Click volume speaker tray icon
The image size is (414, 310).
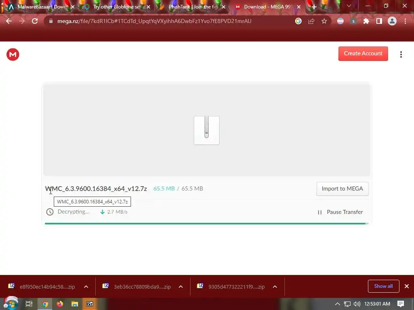tap(357, 304)
